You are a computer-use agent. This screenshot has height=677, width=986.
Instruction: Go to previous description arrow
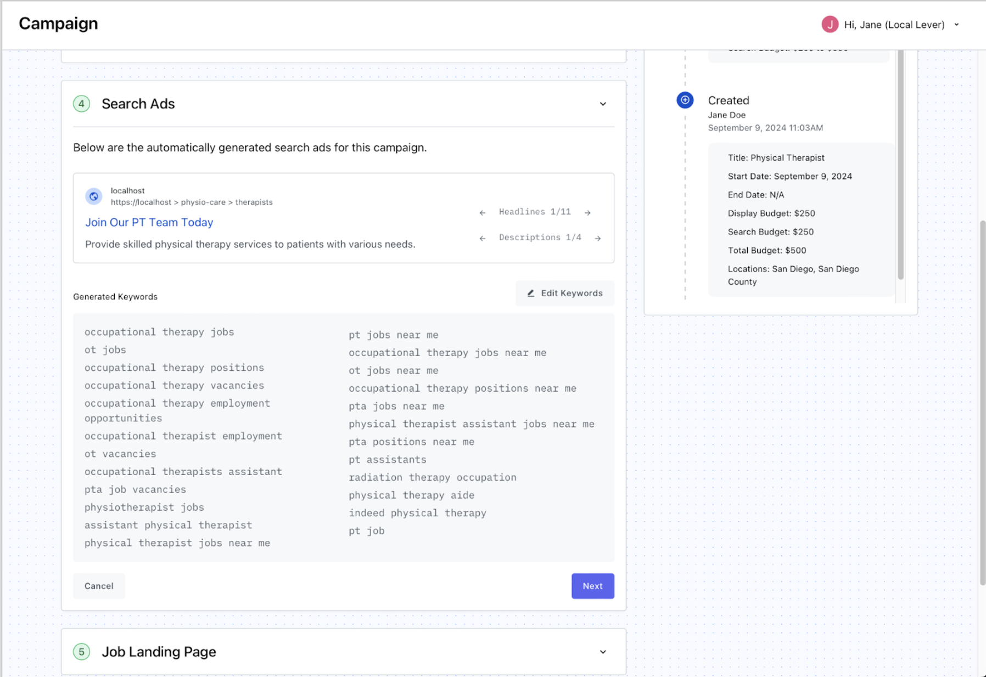point(482,238)
